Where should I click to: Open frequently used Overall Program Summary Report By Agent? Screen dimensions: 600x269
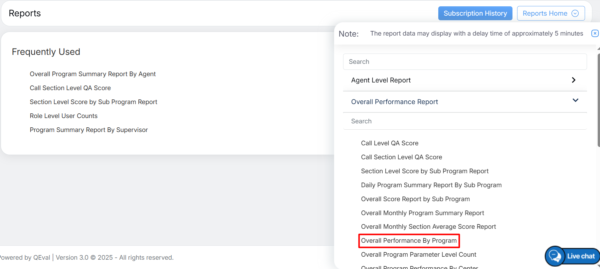93,74
